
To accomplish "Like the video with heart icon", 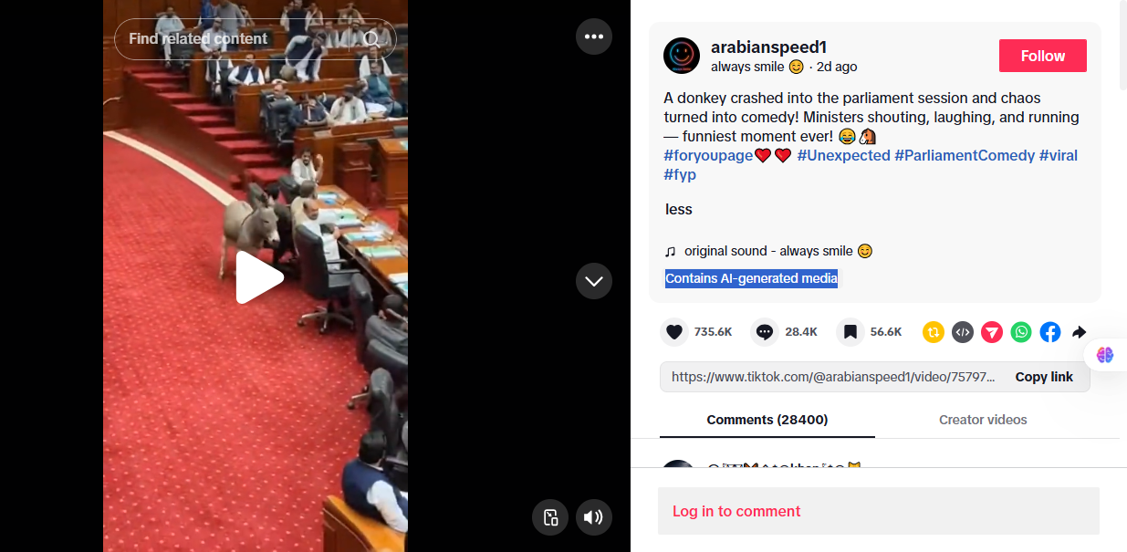I will [674, 332].
